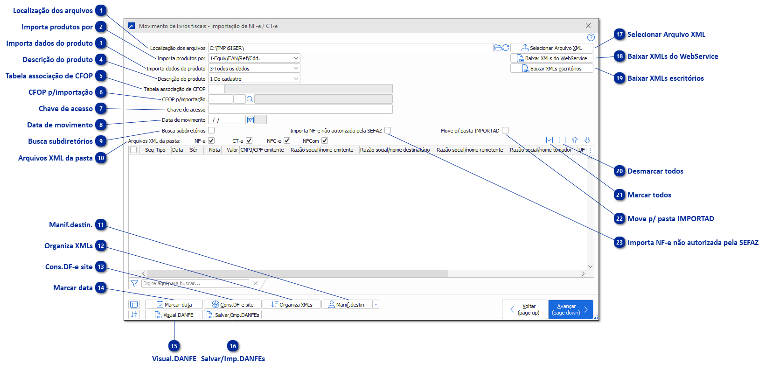Open the calendar picker for Data de movimento

click(251, 119)
